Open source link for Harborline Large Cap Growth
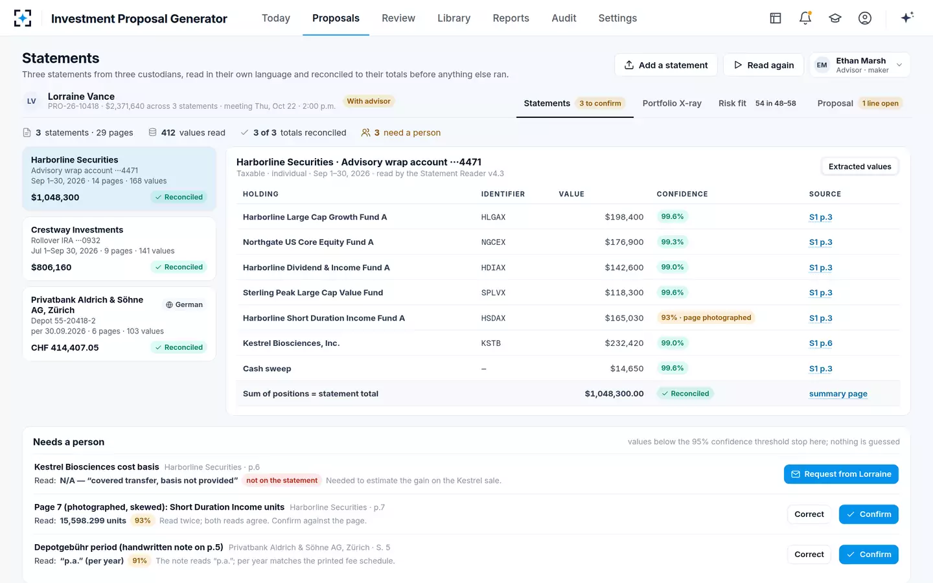 click(x=820, y=217)
